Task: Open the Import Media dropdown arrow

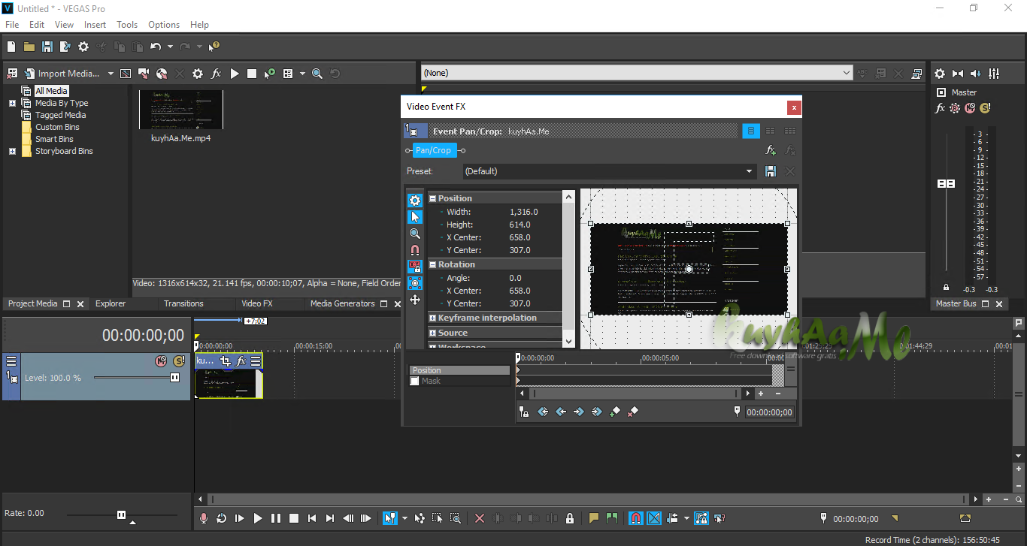Action: pyautogui.click(x=111, y=74)
